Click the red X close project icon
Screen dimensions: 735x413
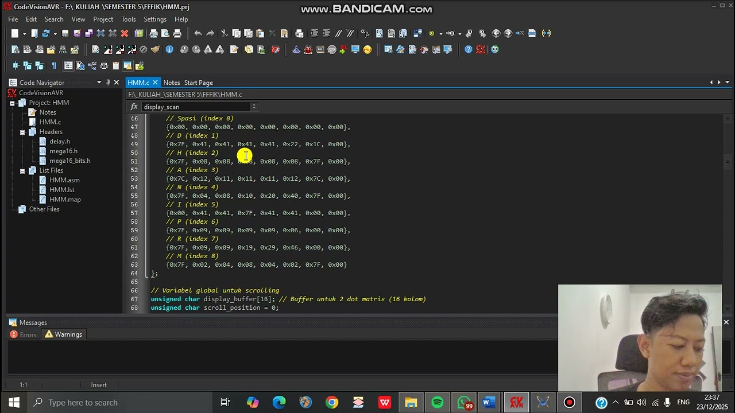click(x=124, y=33)
